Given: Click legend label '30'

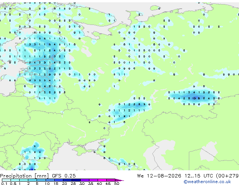Looking at the screenshot, I should (82, 183).
